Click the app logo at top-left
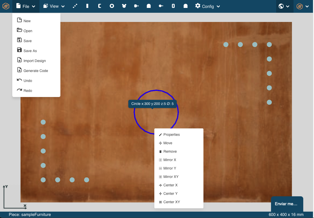This screenshot has height=218, width=314. 6,6
